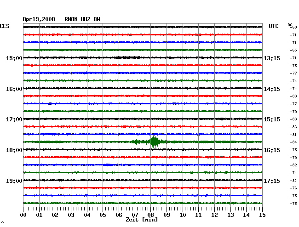Click the 14:15 UTC time label
The width and height of the screenshot is (299, 227).
[x=272, y=89]
